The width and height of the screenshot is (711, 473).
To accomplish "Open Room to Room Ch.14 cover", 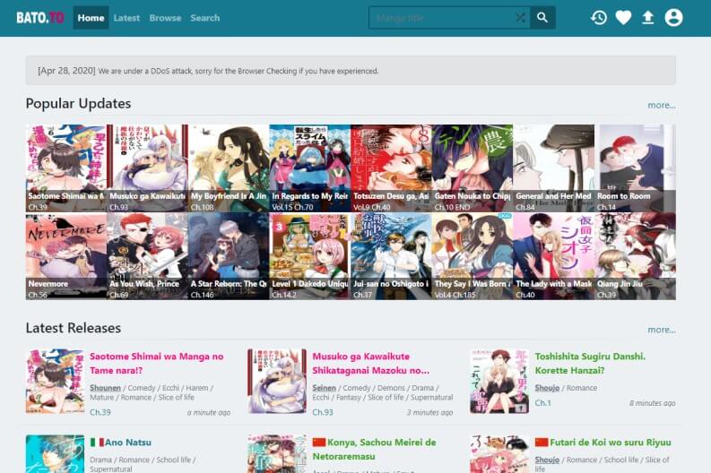I will click(635, 168).
